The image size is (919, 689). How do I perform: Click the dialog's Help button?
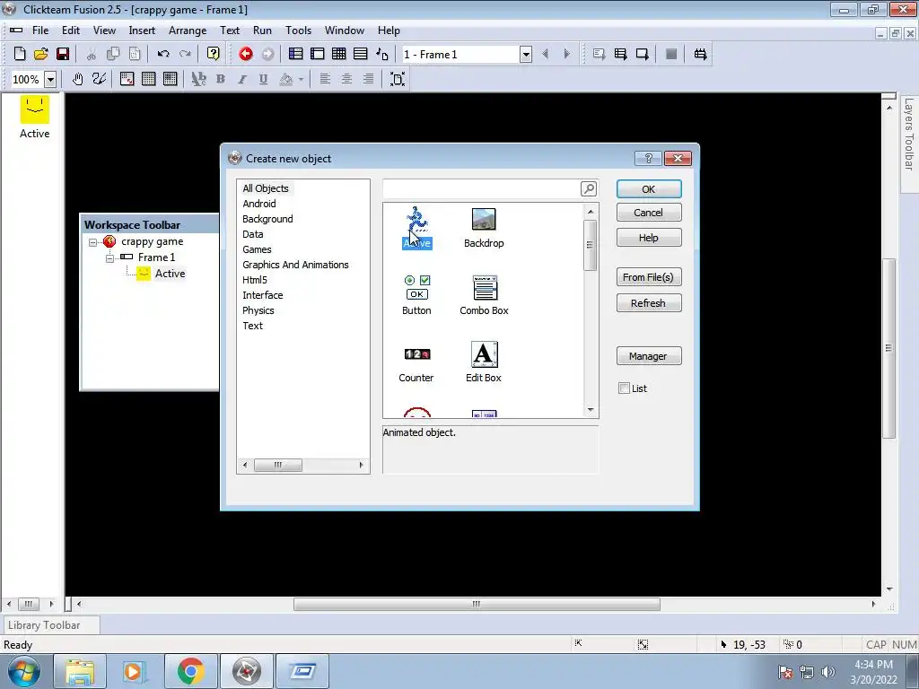(x=649, y=238)
